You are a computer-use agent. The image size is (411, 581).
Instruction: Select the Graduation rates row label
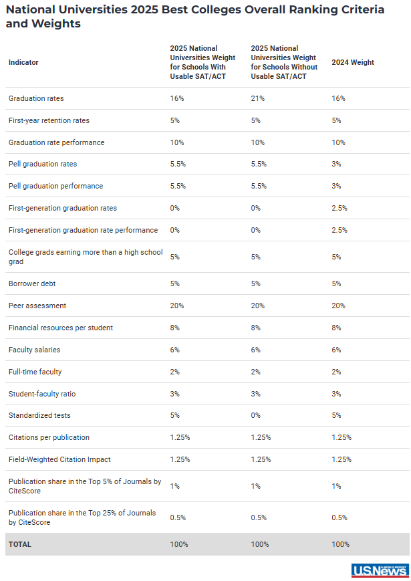[x=36, y=98]
